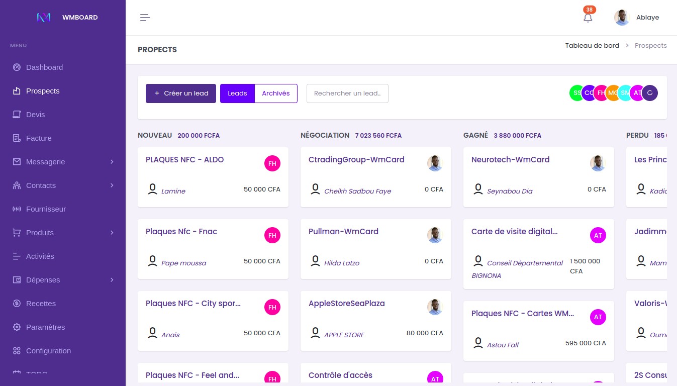677x386 pixels.
Task: Click AT badge on Carte de visite digital card
Action: point(598,235)
